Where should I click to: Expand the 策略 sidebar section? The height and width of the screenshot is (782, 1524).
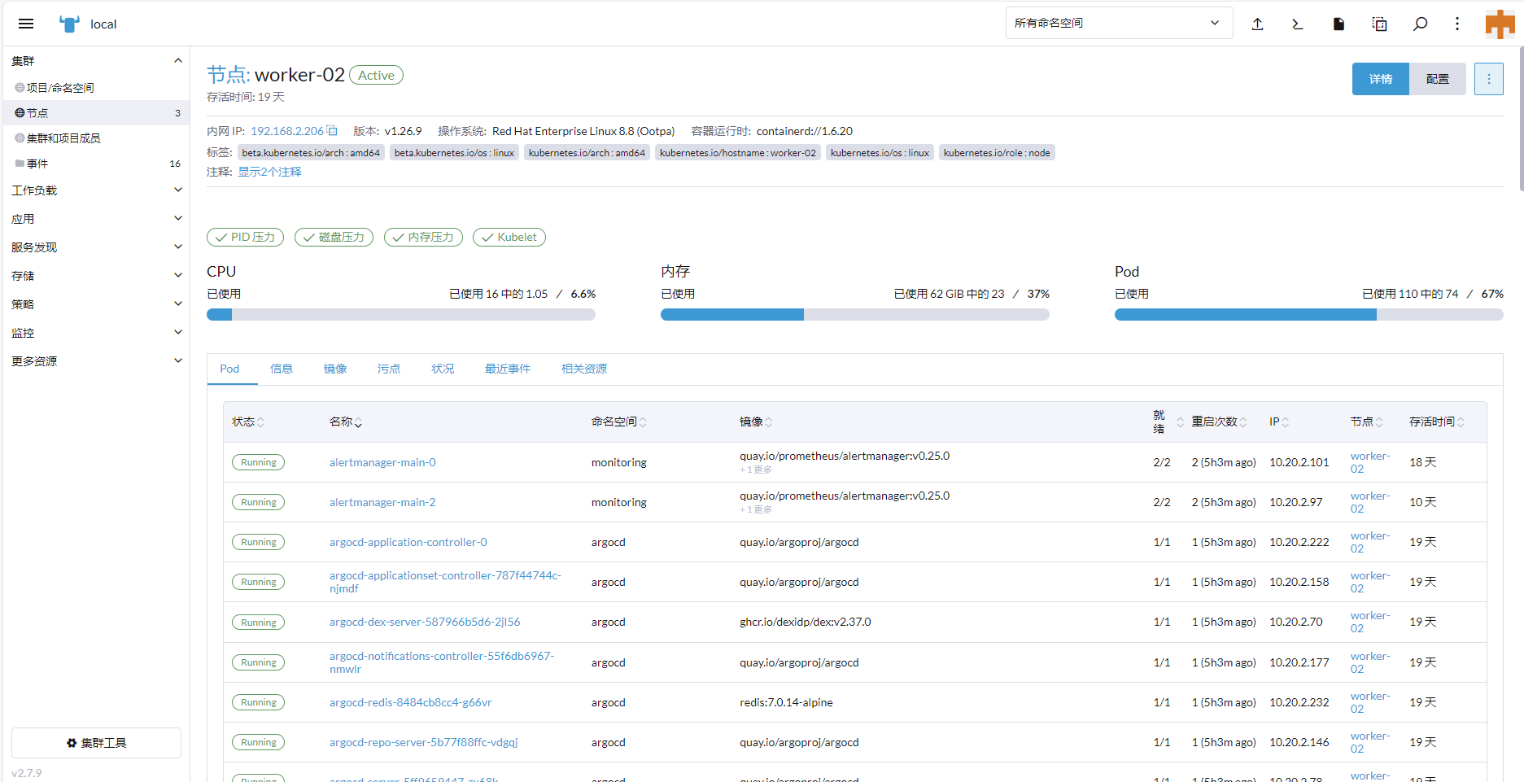coord(178,304)
